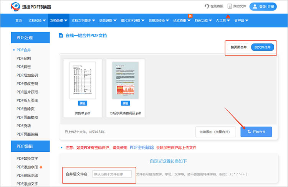Open PDF增加密码 in the sidebar
Image resolution: width=288 pixels, height=187 pixels.
click(x=27, y=75)
